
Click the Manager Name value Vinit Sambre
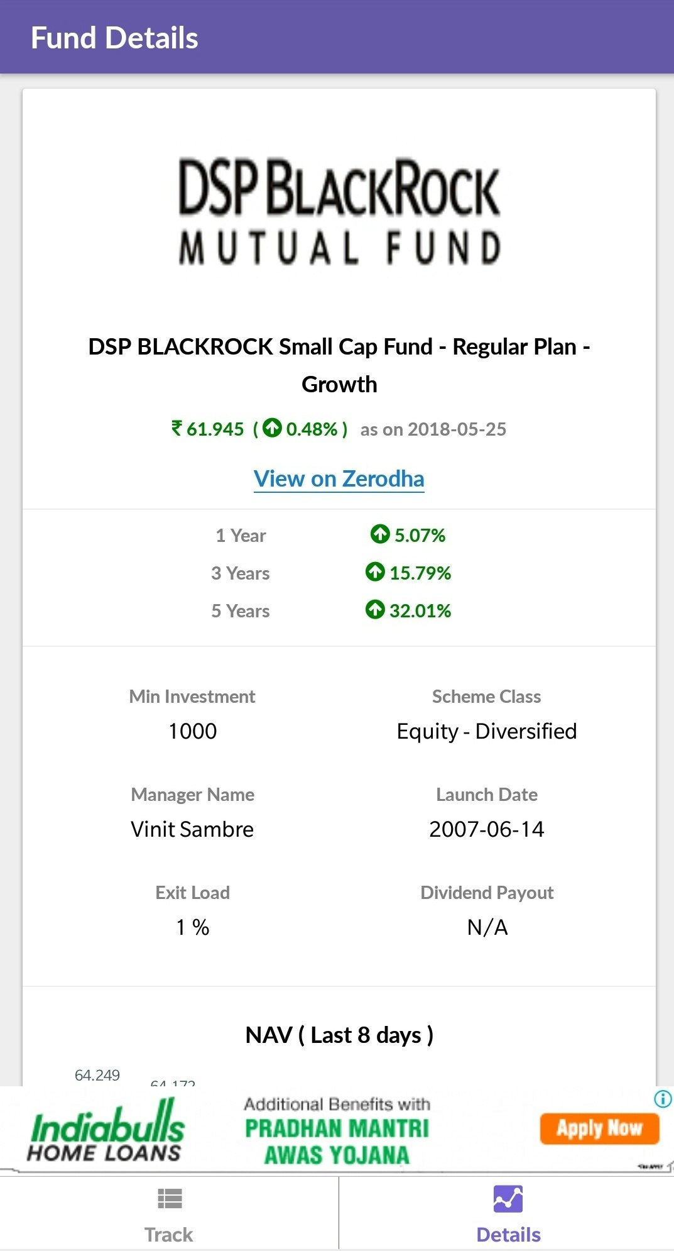coord(192,829)
